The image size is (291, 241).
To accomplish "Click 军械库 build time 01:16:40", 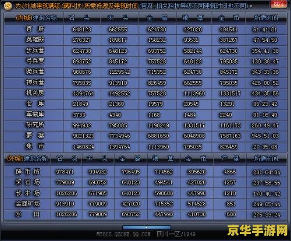I will click(265, 115).
